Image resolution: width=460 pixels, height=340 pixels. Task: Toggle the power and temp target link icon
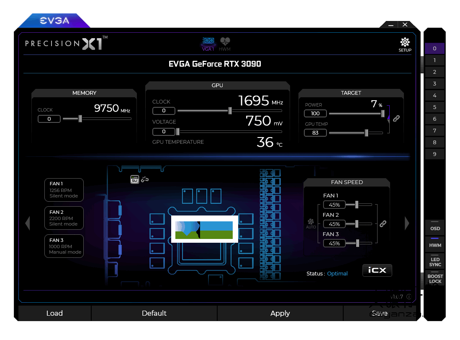coord(396,118)
